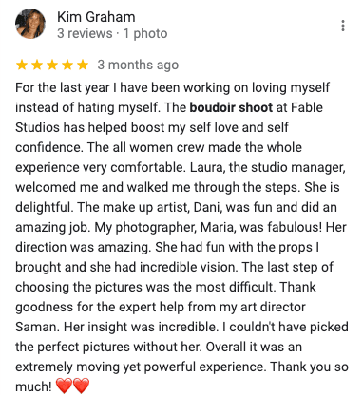
Task: Select the fourth yellow rating star
Action: tap(67, 65)
